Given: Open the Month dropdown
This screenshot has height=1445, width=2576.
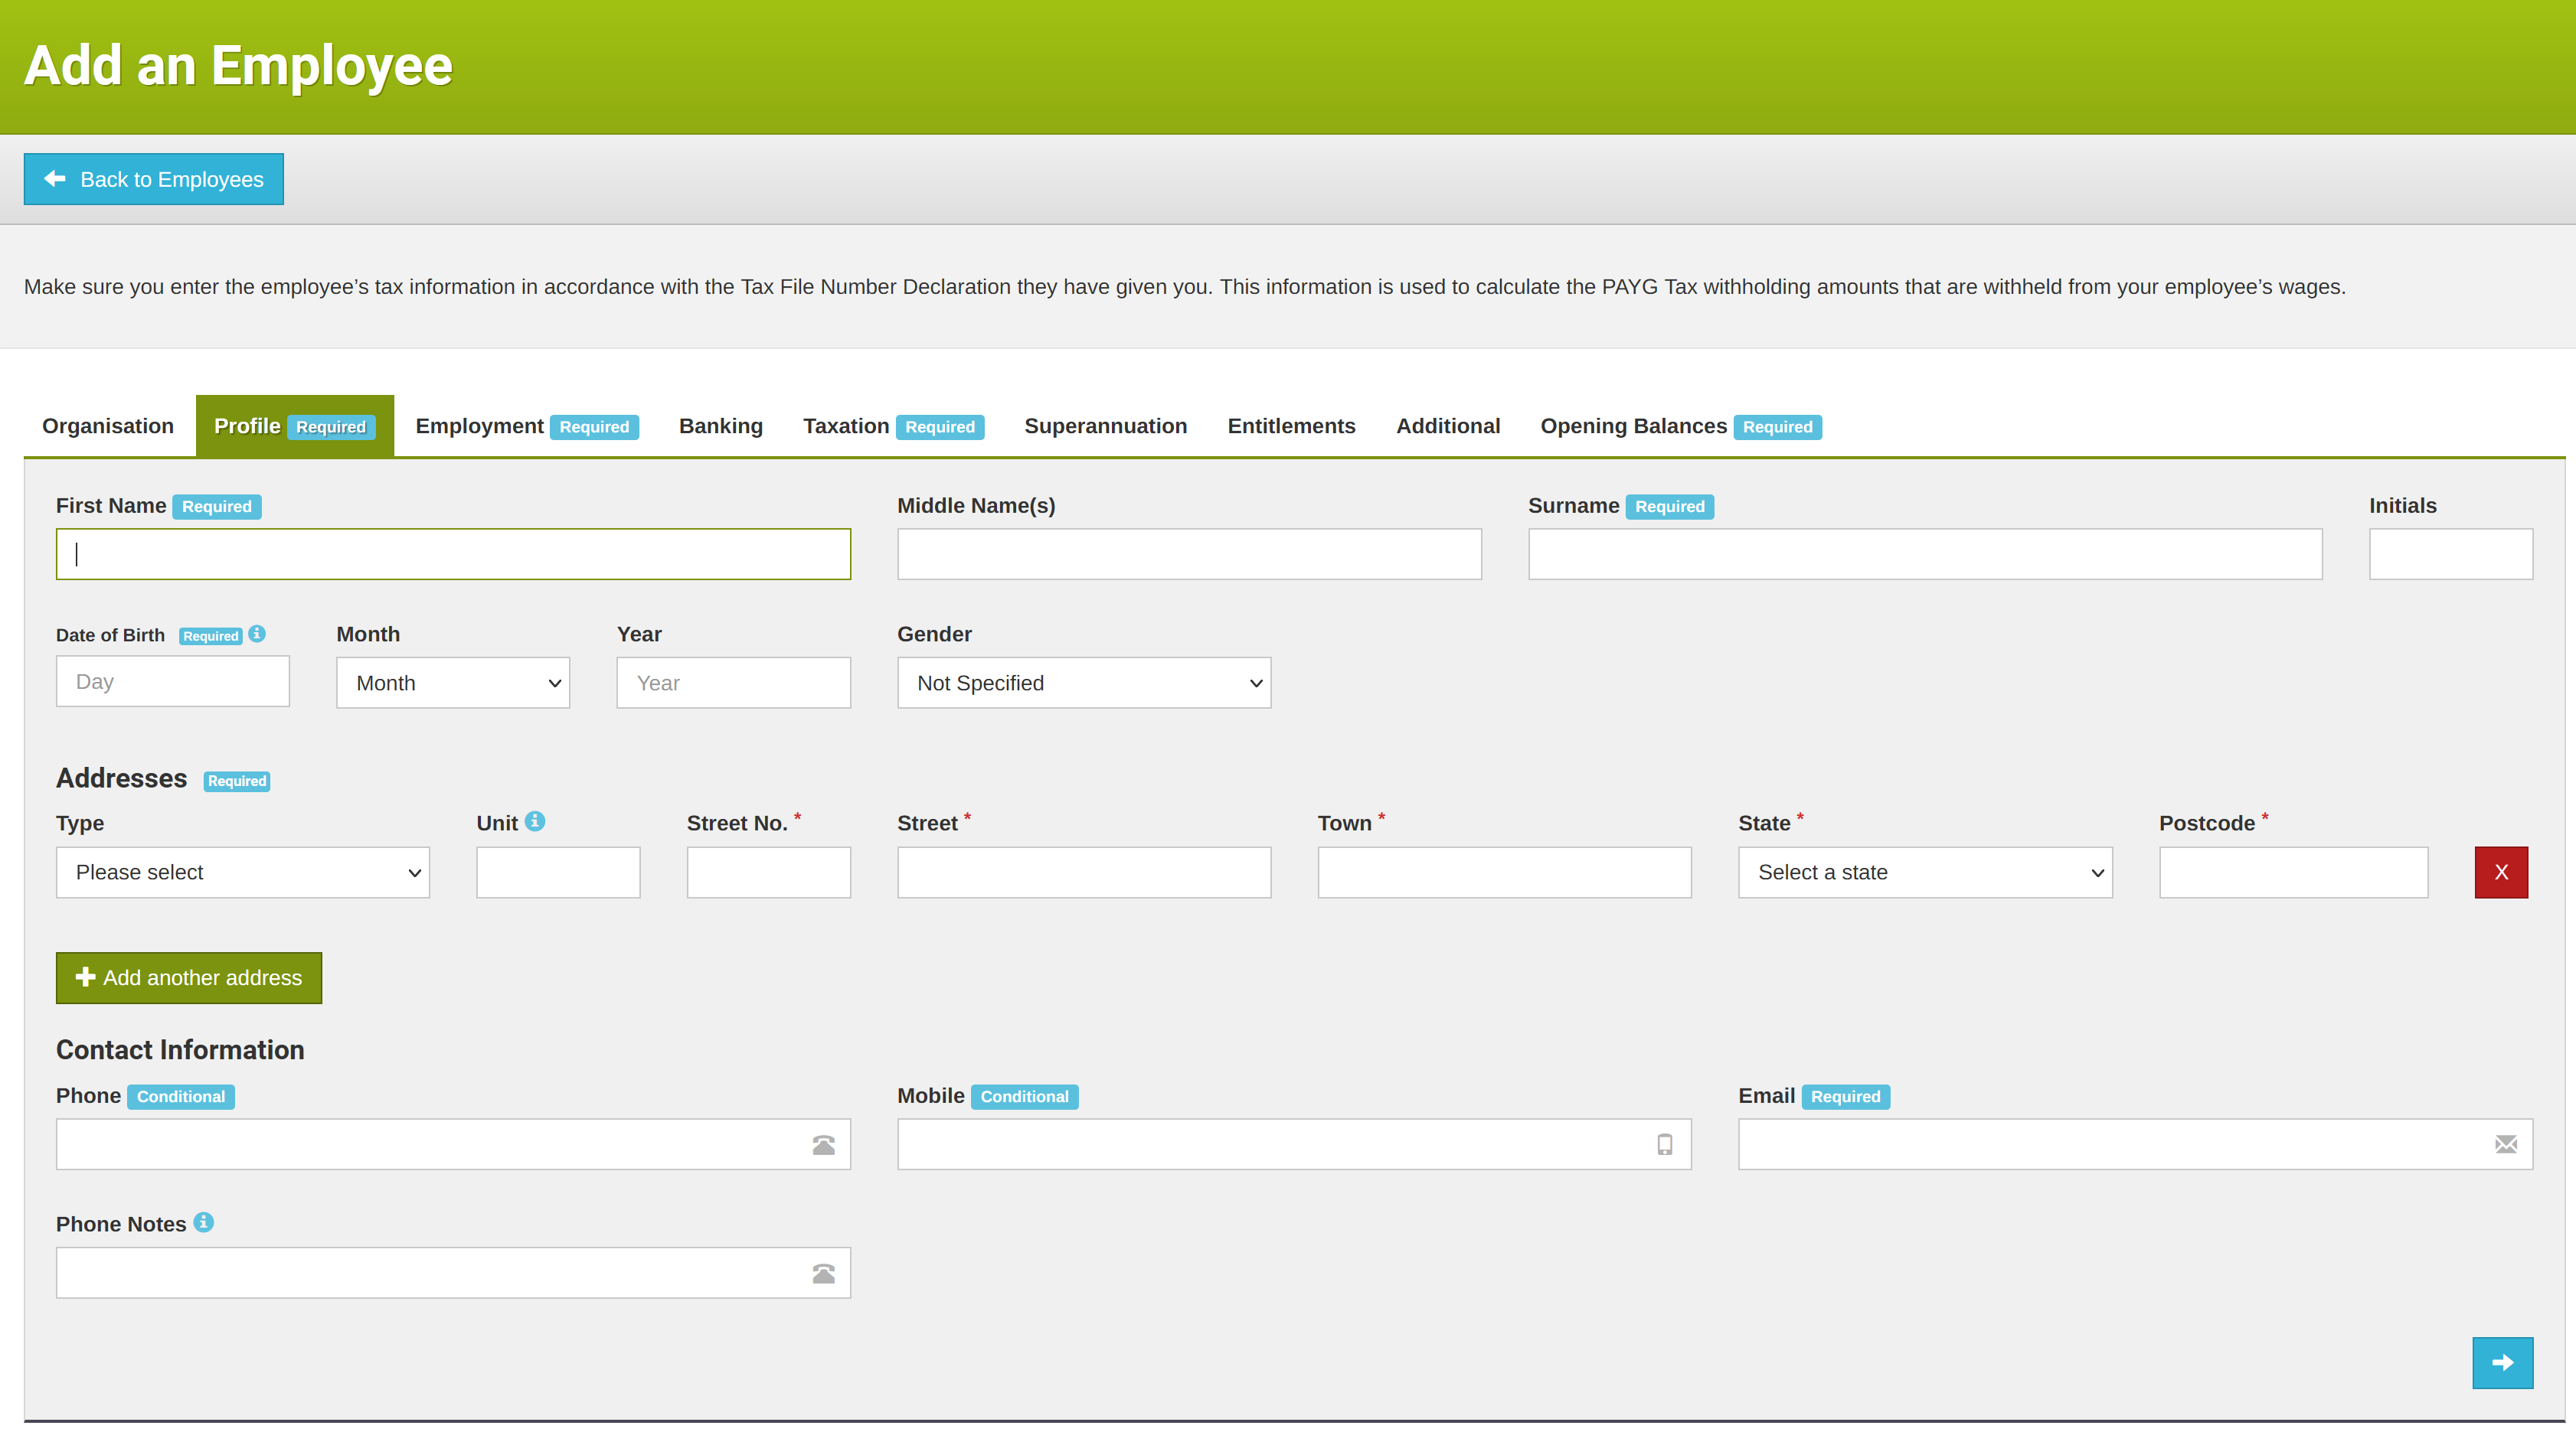Looking at the screenshot, I should 452,683.
